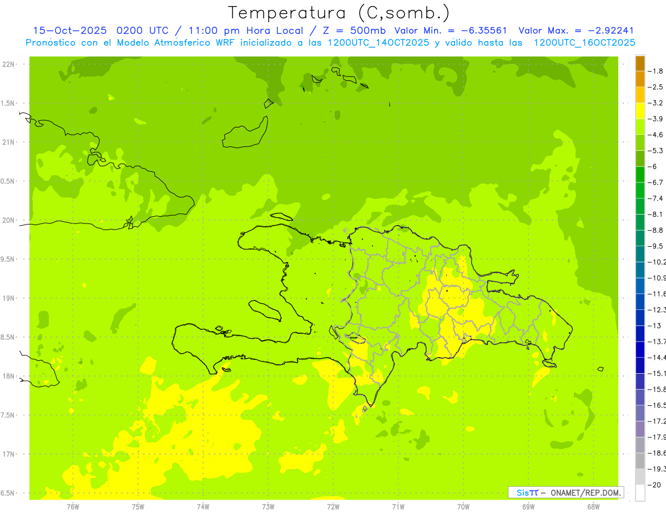Click the 'Valor Max. = -2.92241' value

click(576, 30)
